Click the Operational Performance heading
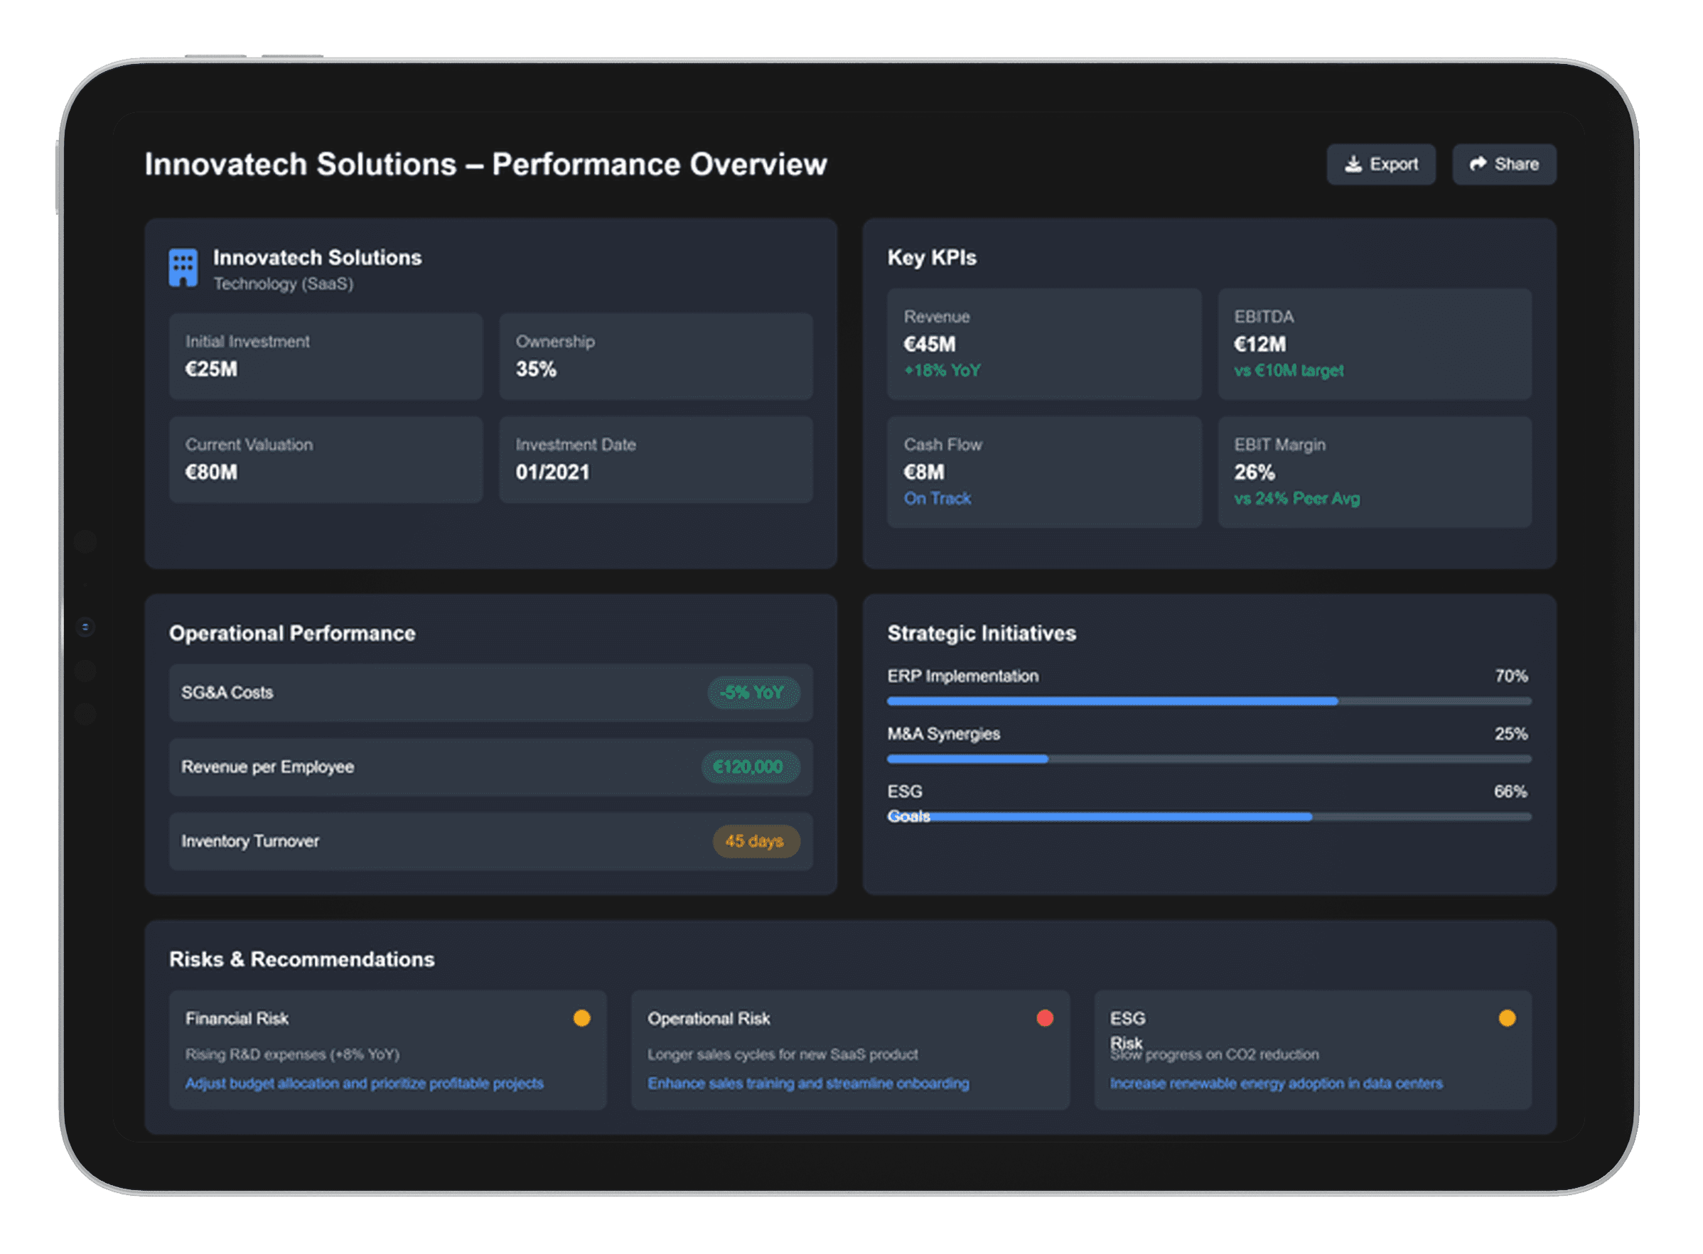Screen dimensions: 1703x1254 [292, 633]
